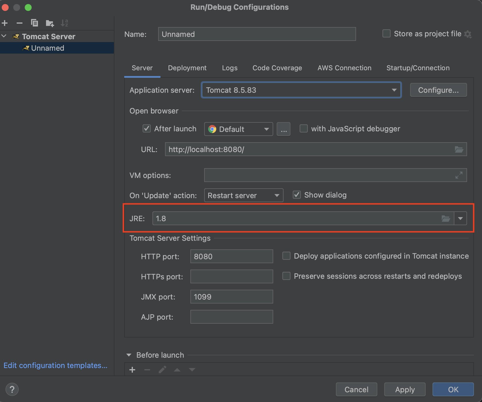Image resolution: width=482 pixels, height=402 pixels.
Task: Open the help question mark
Action: click(x=12, y=390)
